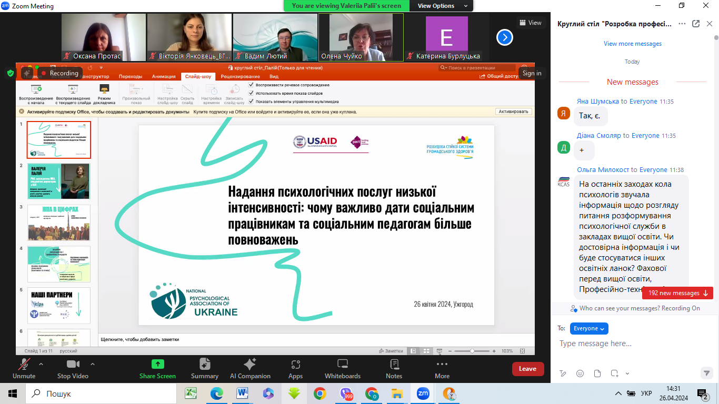Open the AI Companion tool

250,365
